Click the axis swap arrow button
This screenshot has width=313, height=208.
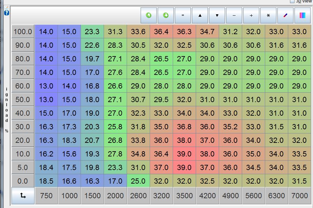click(23, 196)
